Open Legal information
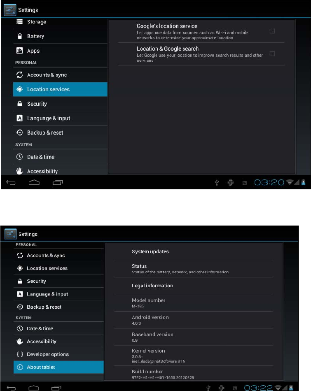 194,286
